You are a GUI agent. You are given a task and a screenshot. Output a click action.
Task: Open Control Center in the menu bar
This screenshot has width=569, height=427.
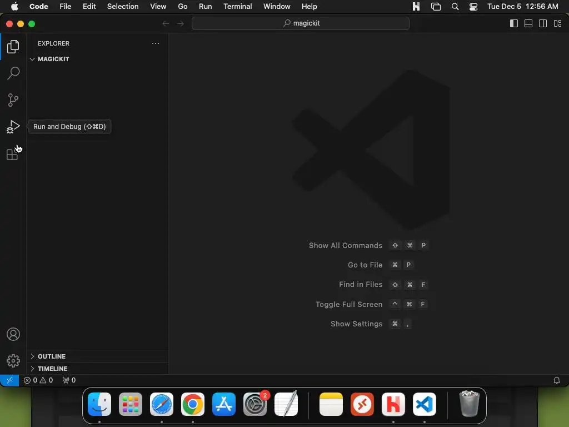pos(473,6)
